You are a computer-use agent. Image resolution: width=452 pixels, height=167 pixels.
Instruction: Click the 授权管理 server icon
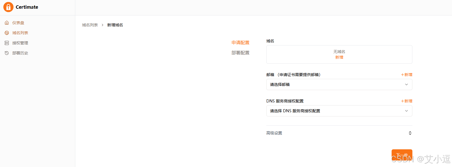7,43
